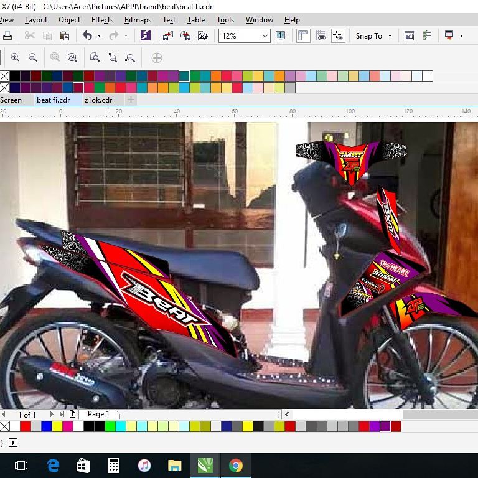Open the Layout menu
This screenshot has width=478, height=478.
coord(36,20)
